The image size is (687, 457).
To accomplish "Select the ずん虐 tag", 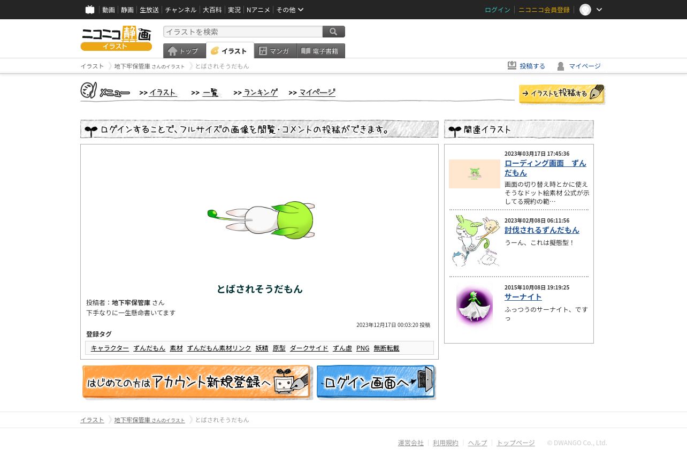I will [x=342, y=348].
